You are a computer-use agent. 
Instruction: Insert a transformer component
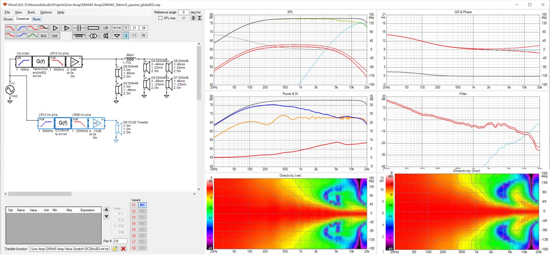93,36
